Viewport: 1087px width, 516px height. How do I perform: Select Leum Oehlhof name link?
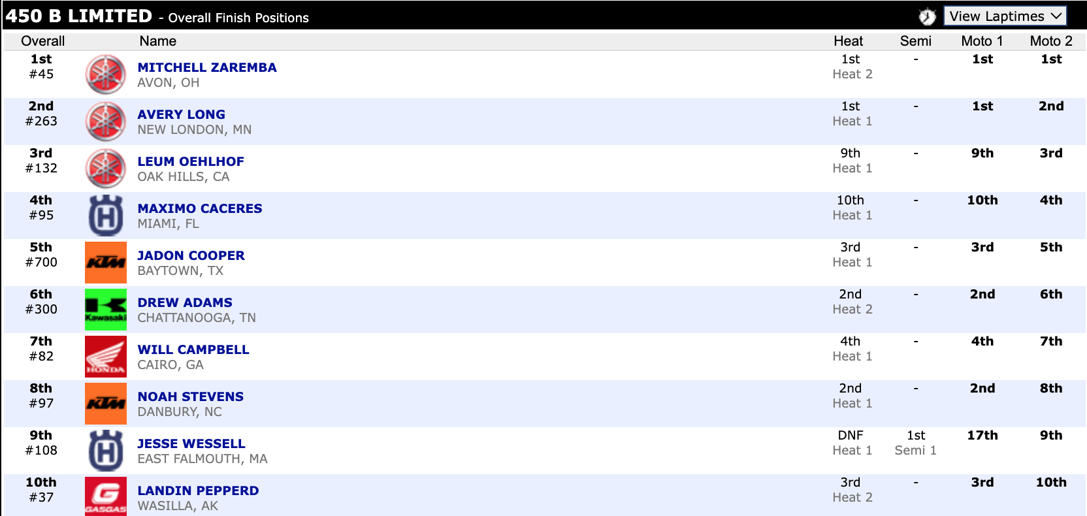coord(191,161)
